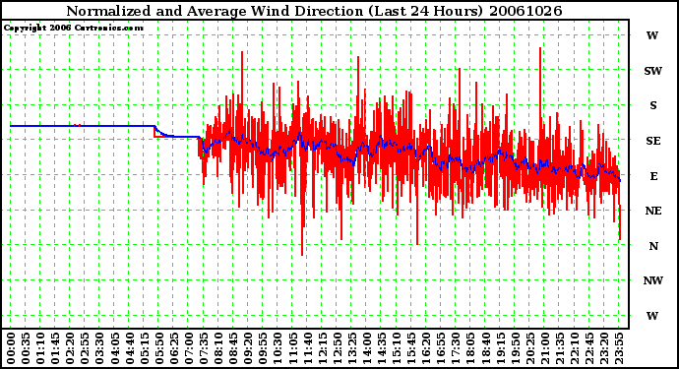Select the E direction axis label
The width and height of the screenshot is (679, 369).
[x=653, y=176]
